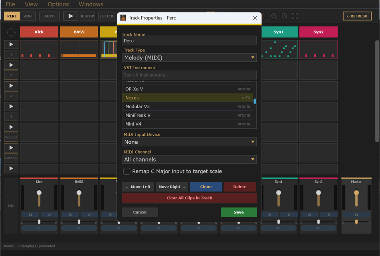Launch scene 1 with its play arrow
This screenshot has width=380, height=256.
point(11,45)
